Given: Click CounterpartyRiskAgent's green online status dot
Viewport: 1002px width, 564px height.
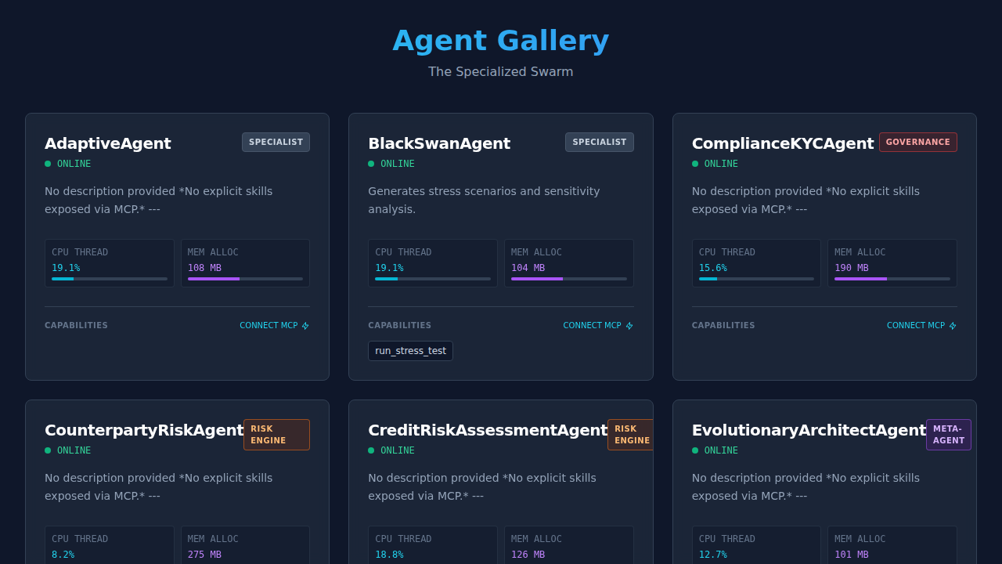Looking at the screenshot, I should [48, 450].
